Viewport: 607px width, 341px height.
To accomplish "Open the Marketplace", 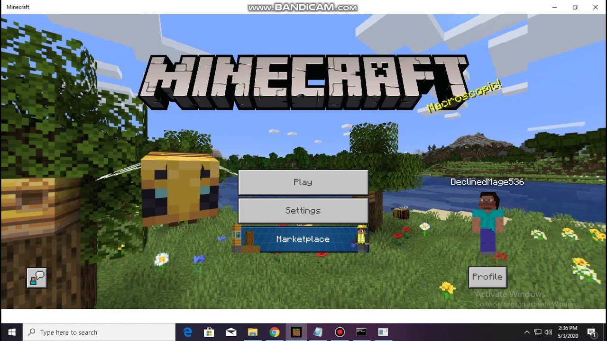I will click(x=303, y=239).
